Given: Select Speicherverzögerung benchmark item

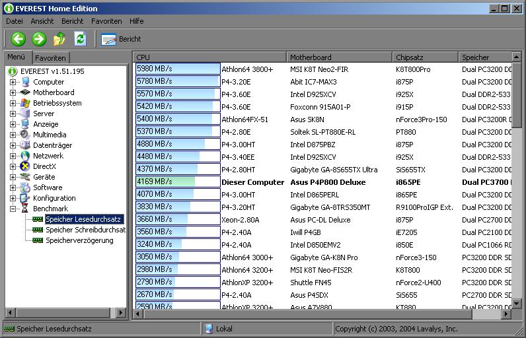Looking at the screenshot, I should tap(79, 240).
